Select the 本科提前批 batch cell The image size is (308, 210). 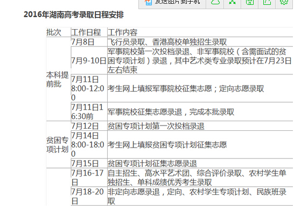click(58, 79)
